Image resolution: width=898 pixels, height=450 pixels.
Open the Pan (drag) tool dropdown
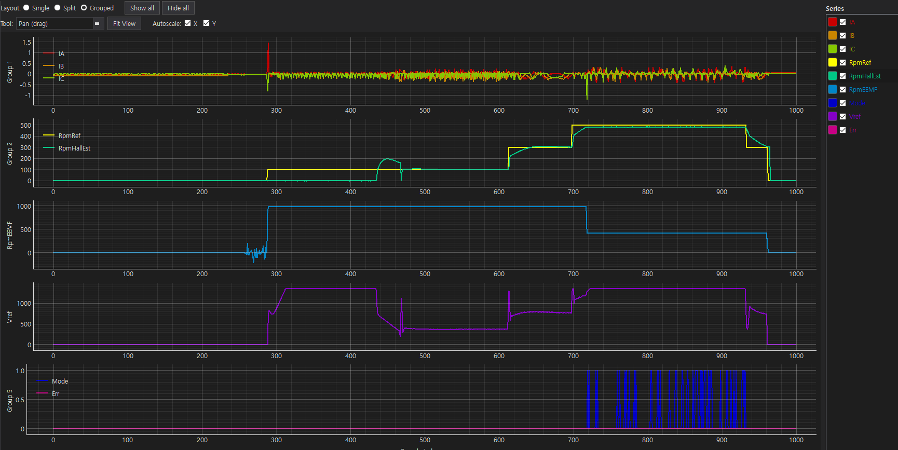point(60,23)
